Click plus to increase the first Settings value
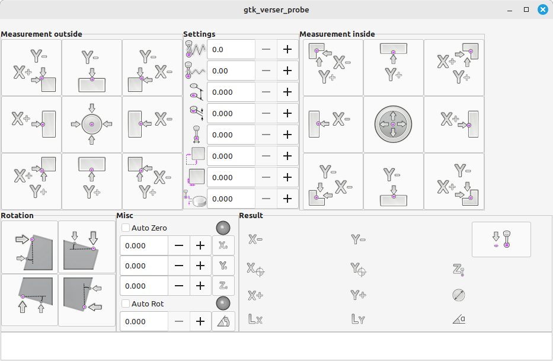 pyautogui.click(x=287, y=49)
